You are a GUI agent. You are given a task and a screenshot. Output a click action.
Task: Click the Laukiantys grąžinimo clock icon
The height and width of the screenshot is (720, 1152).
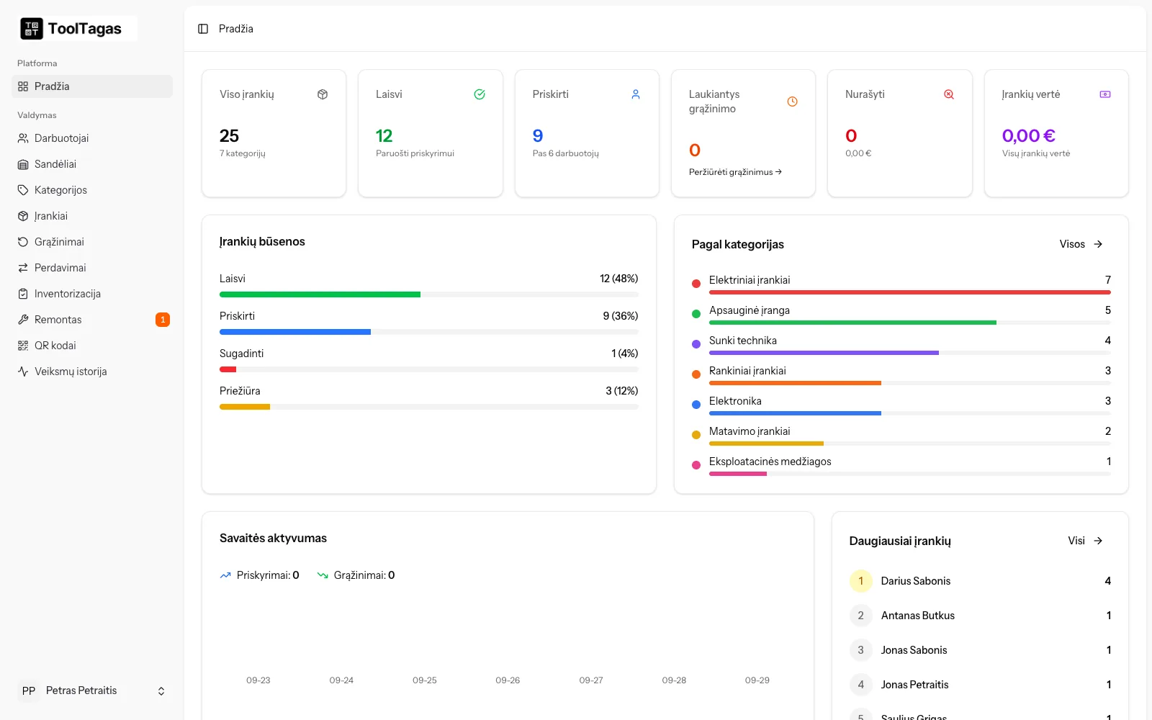[792, 102]
